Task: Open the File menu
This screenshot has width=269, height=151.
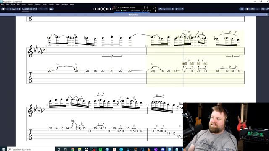Action: pyautogui.click(x=3, y=5)
